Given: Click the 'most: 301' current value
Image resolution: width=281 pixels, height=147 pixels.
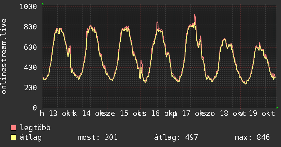Looking at the screenshot, I should pyautogui.click(x=98, y=137).
